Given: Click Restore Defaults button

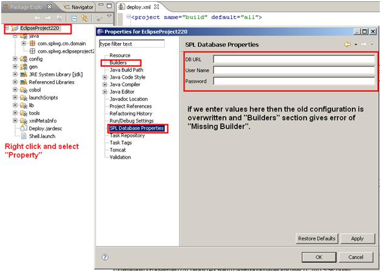Looking at the screenshot, I should (317, 239).
